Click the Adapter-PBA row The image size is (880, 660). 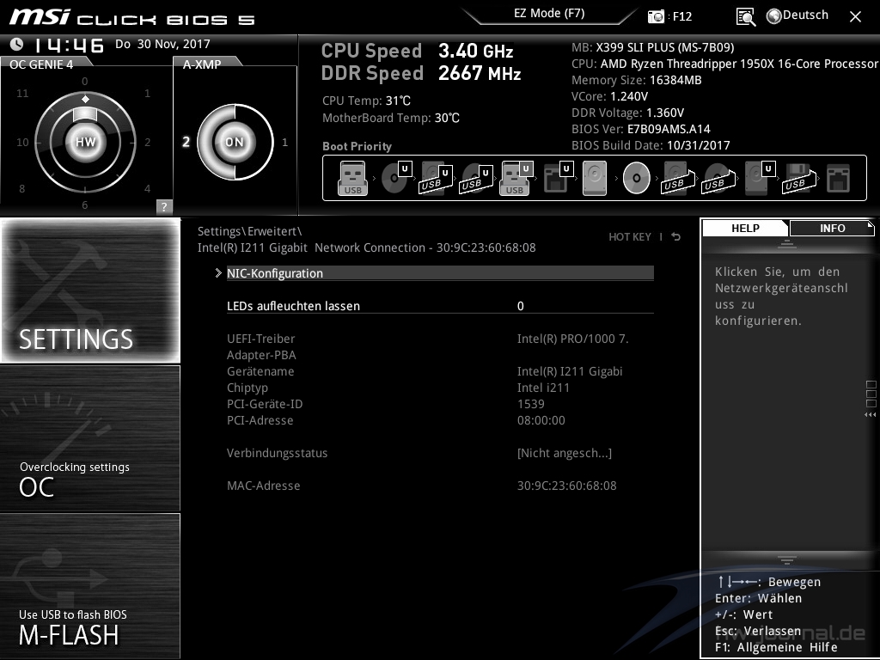(440, 355)
